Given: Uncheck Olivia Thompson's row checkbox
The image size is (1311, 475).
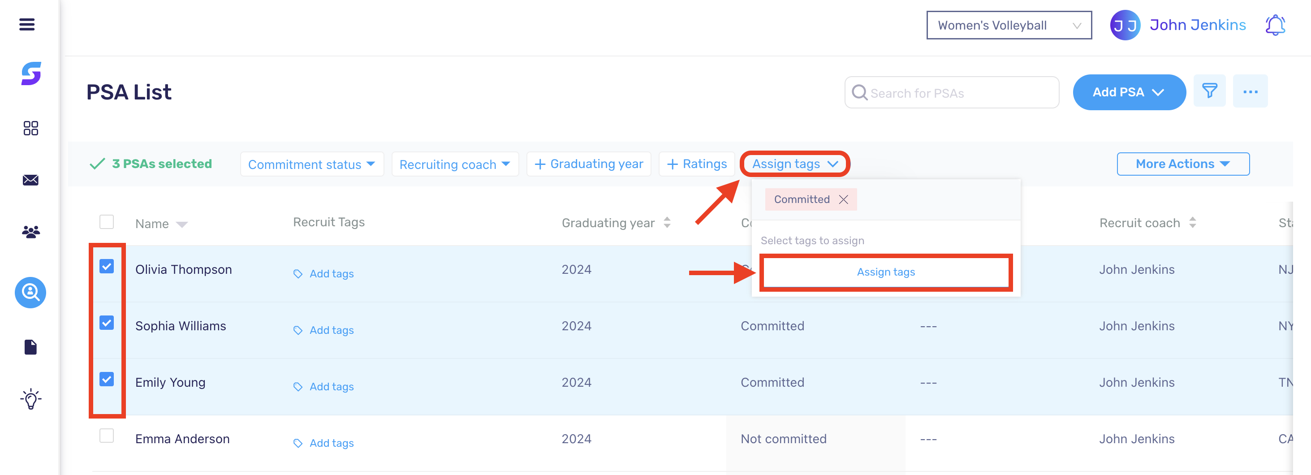Looking at the screenshot, I should click(106, 265).
